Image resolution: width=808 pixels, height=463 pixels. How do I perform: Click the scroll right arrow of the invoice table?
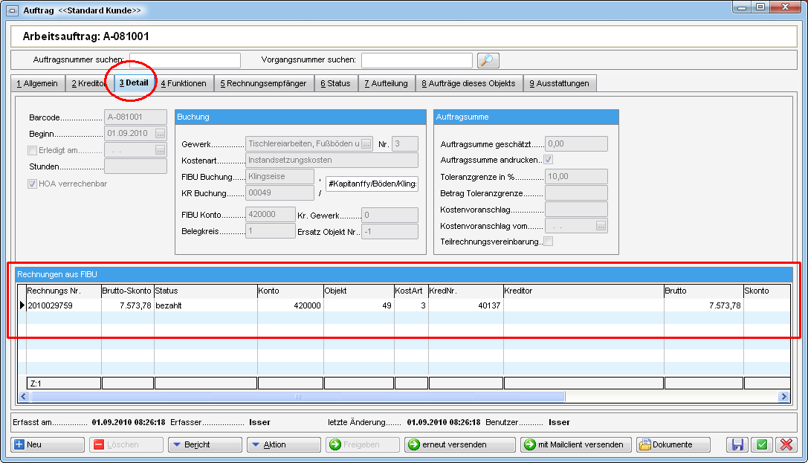[783, 397]
